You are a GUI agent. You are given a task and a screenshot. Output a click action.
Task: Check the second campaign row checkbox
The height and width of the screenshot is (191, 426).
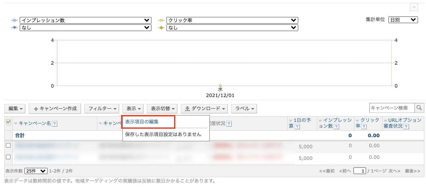pos(8,157)
